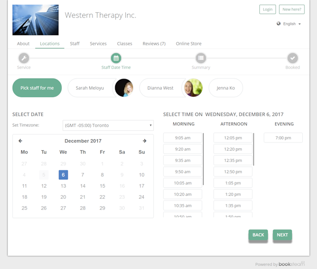Select staff Sarah Meloyu
Image resolution: width=317 pixels, height=269 pixels.
click(x=90, y=88)
